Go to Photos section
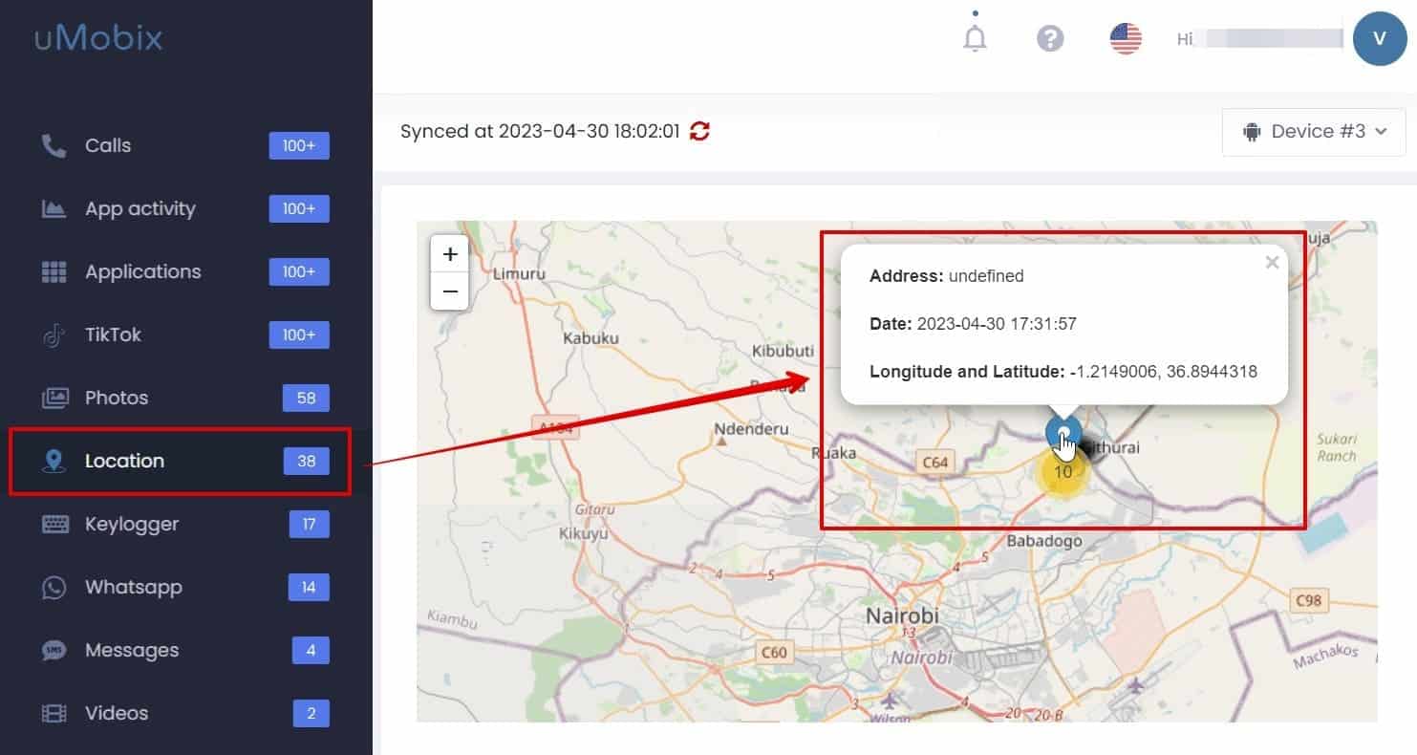Viewport: 1417px width, 755px height. click(117, 398)
